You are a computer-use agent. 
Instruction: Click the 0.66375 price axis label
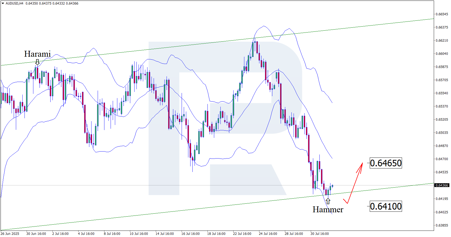tap(442, 27)
